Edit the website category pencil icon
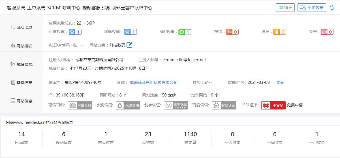The image size is (340, 158). pos(129,45)
